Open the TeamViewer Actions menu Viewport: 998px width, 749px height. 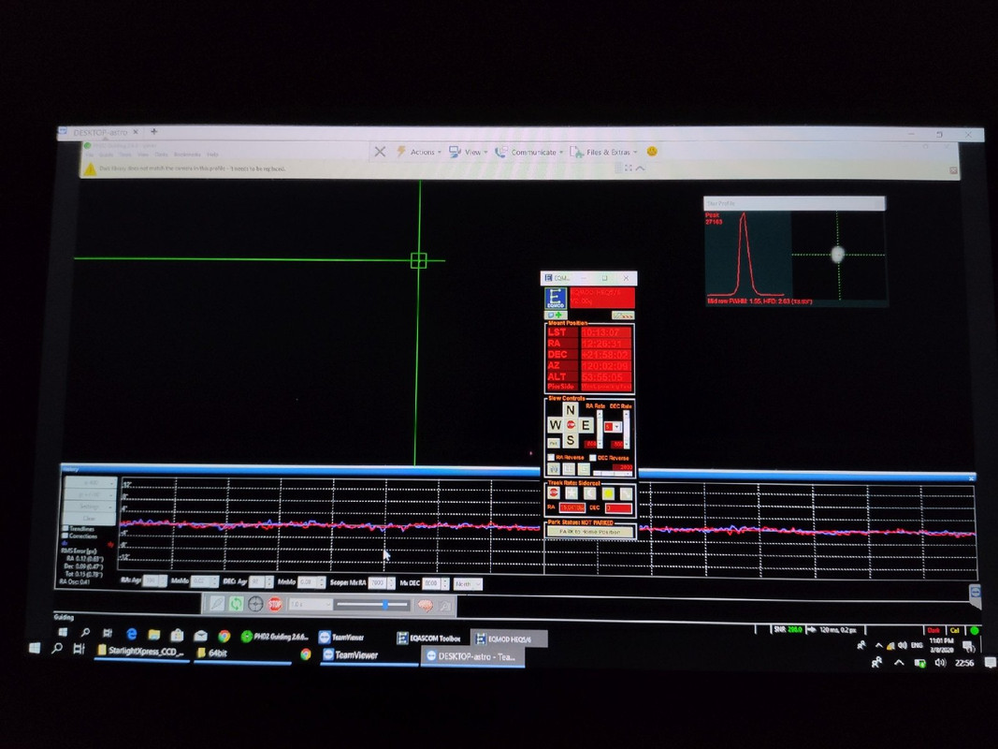[x=419, y=152]
